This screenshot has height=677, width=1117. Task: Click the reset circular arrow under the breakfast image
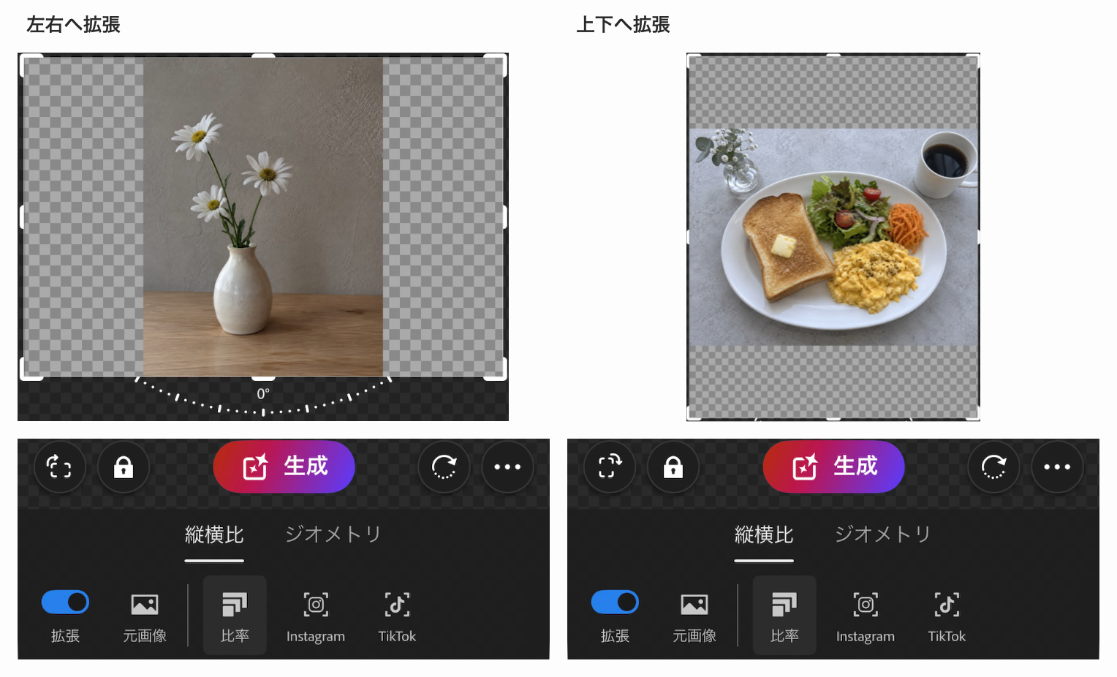coord(993,466)
